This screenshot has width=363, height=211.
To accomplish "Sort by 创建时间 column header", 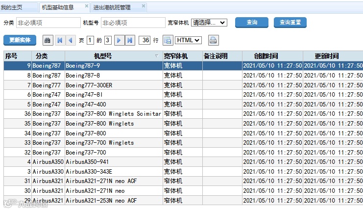I will click(272, 56).
